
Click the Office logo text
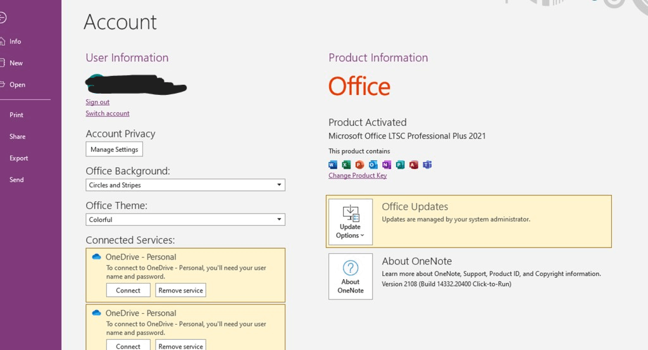[x=359, y=86]
